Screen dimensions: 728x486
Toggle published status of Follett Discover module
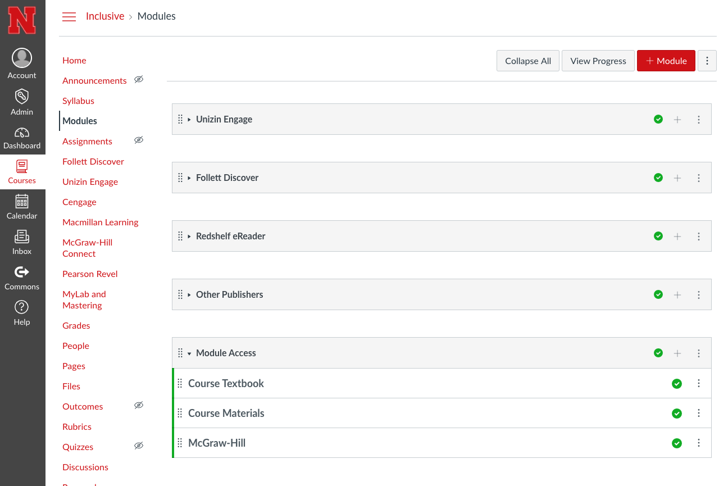click(658, 178)
